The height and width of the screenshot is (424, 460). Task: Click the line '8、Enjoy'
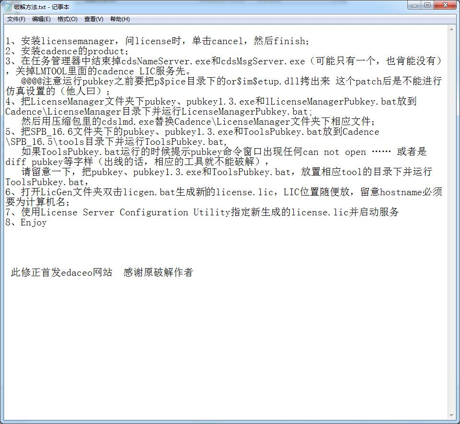[x=26, y=222]
